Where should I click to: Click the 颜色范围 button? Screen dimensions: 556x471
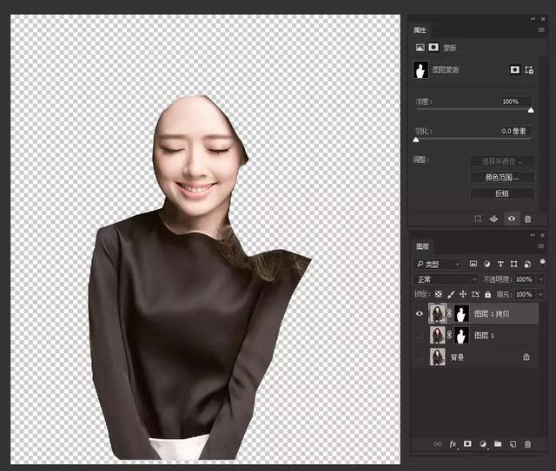[x=501, y=177]
